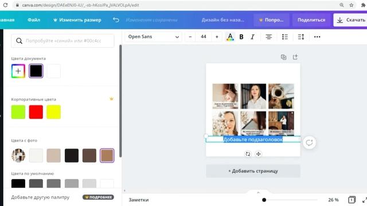The image size is (367, 206).
Task: Add new page icon above canvas
Action: (x=295, y=57)
